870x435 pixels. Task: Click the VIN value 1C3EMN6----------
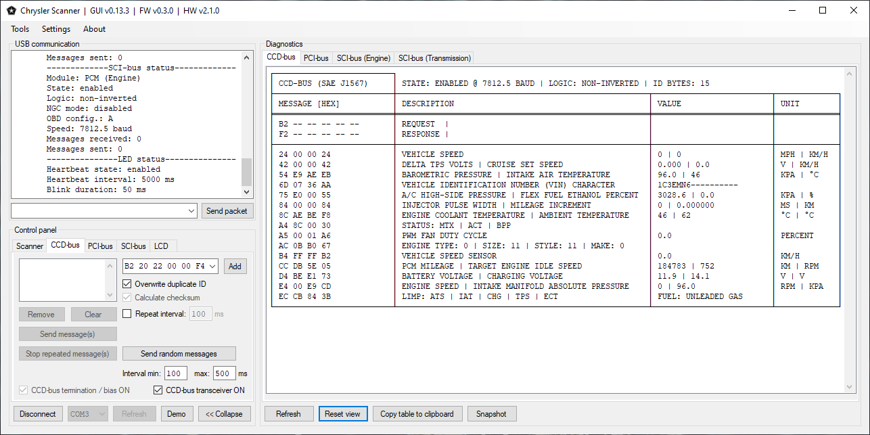point(697,185)
